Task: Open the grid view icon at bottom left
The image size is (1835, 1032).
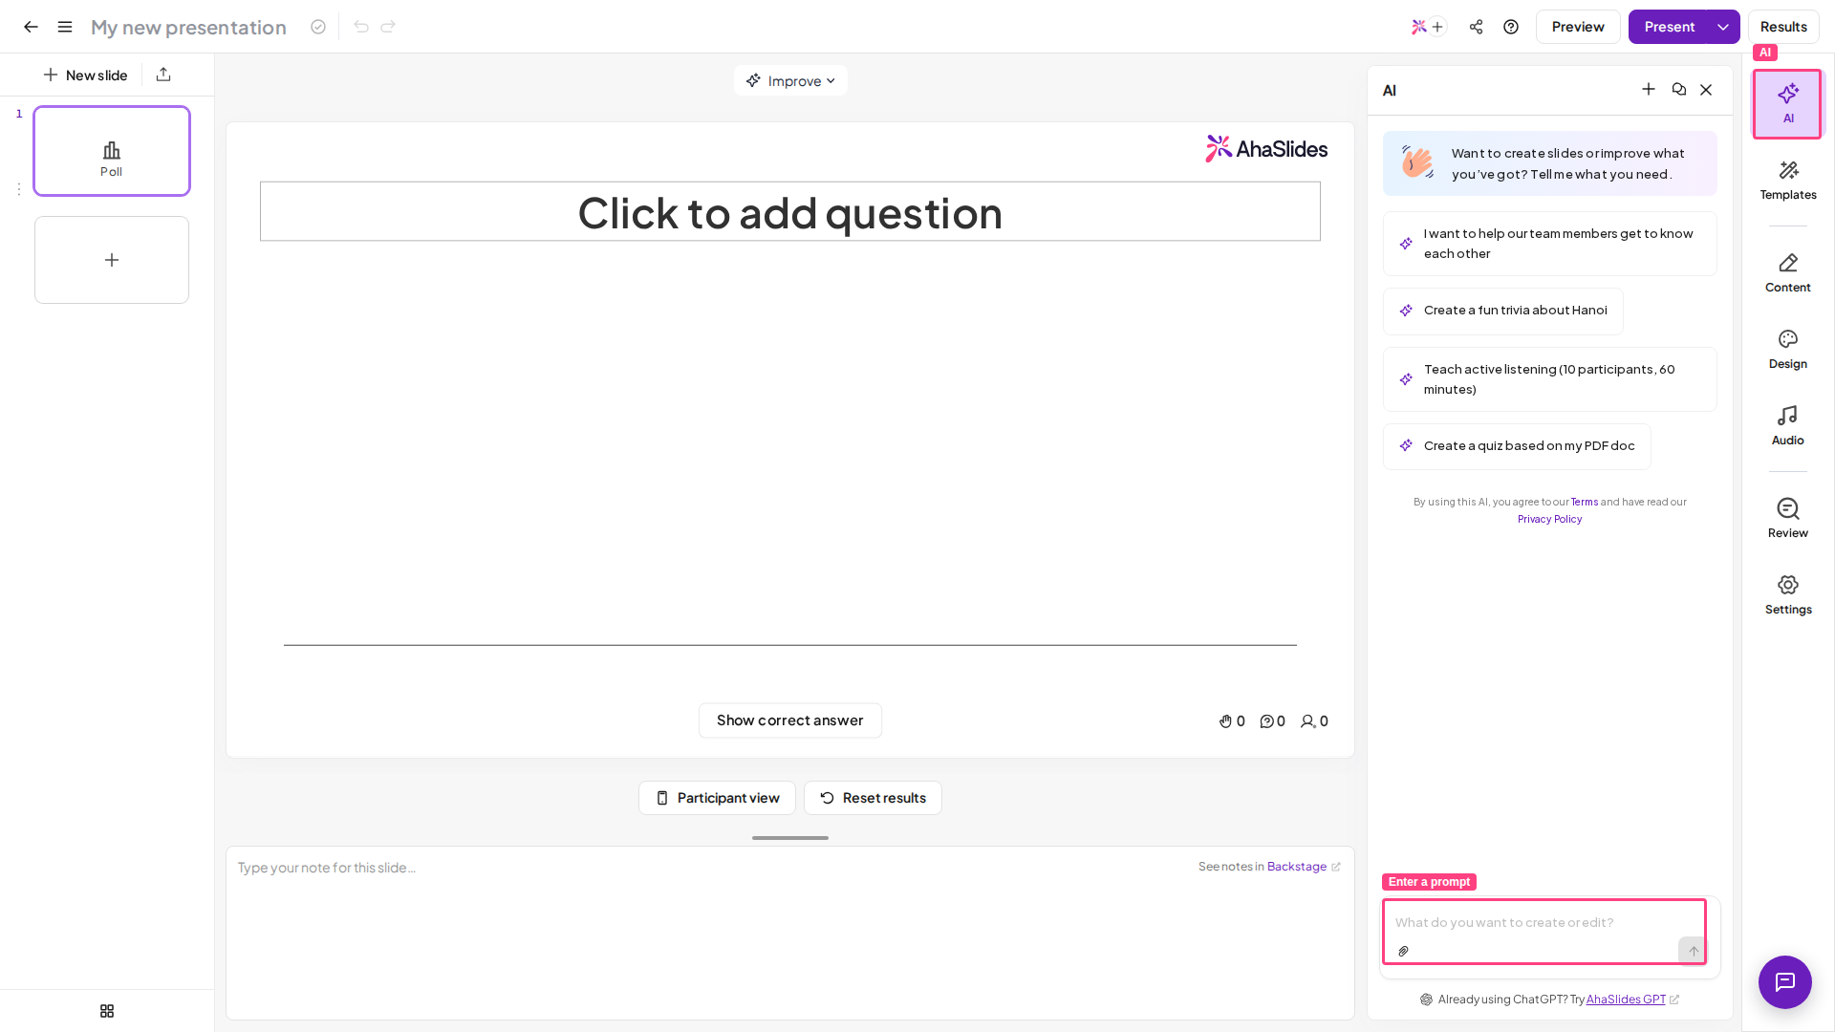Action: point(107,1011)
